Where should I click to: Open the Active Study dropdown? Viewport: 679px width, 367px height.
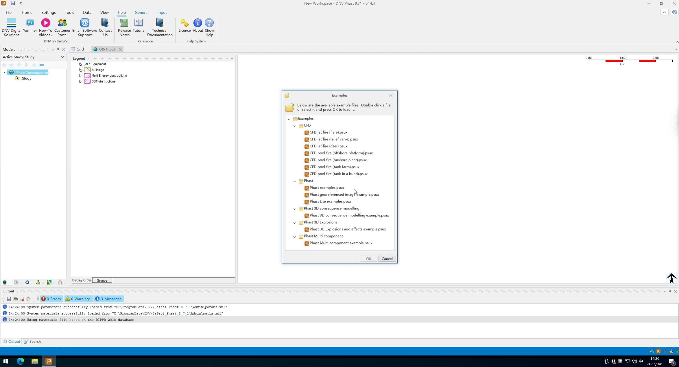[62, 57]
